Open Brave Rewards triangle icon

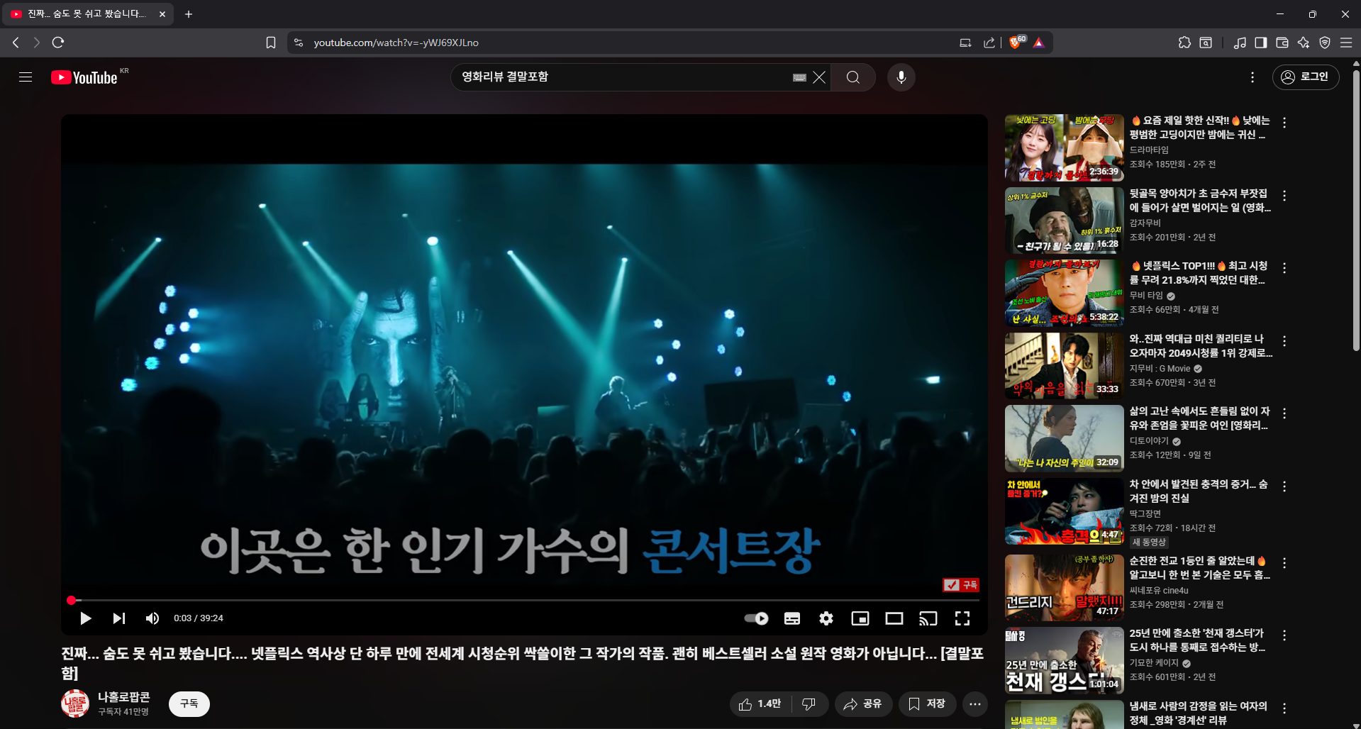pos(1039,43)
